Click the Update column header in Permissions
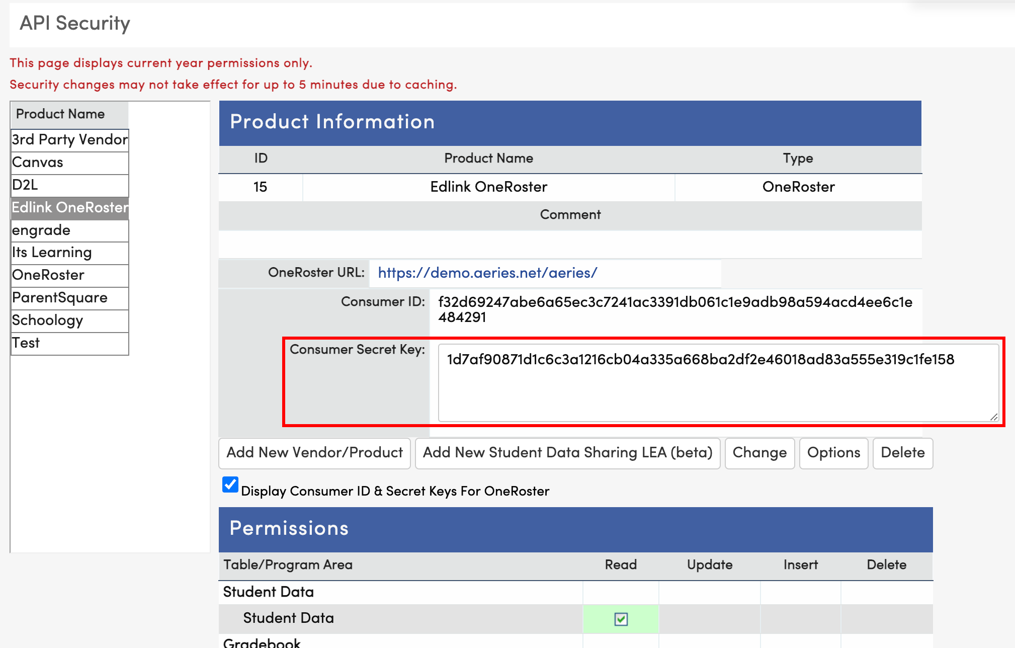Image resolution: width=1015 pixels, height=648 pixels. click(710, 565)
